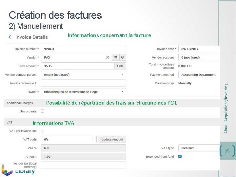Viewport: 236px width, 177px height.
Task: Open Vendor contact person dropdown
Action: (x=83, y=74)
